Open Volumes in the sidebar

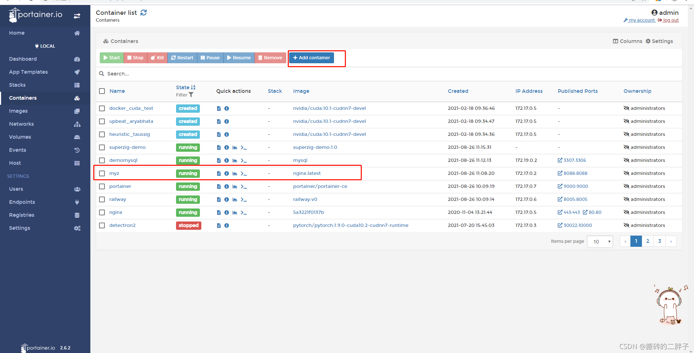45,137
